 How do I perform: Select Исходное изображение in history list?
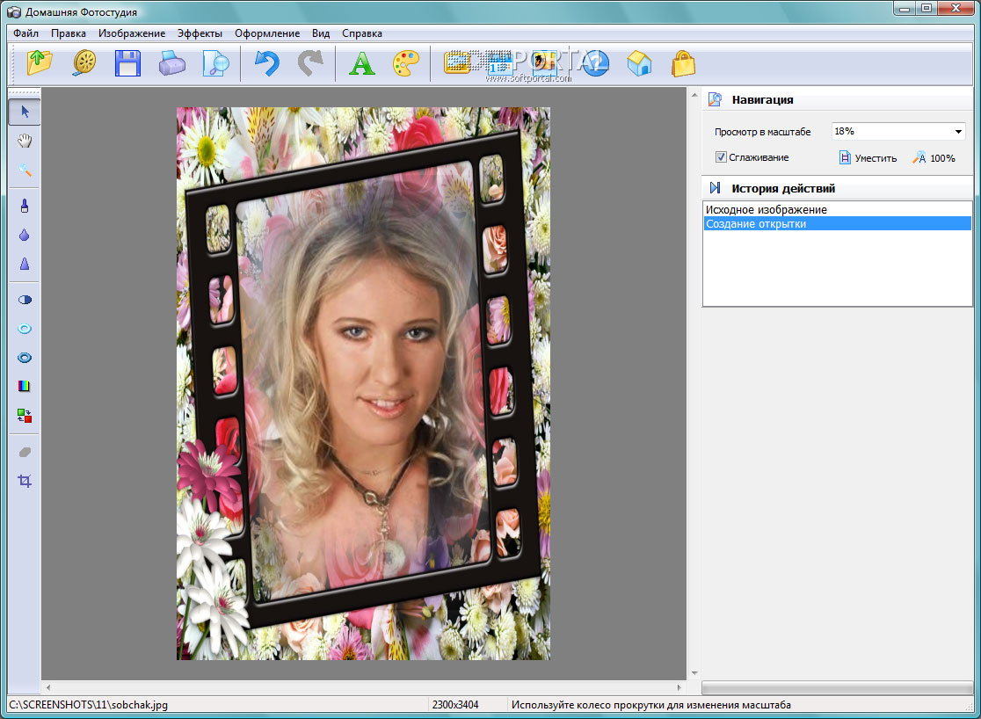point(766,210)
